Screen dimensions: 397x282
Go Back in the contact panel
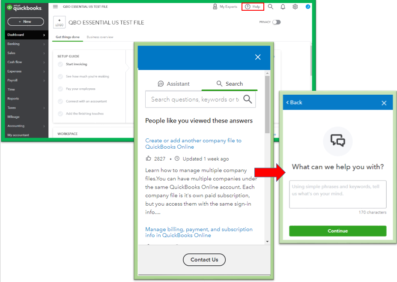(x=294, y=102)
